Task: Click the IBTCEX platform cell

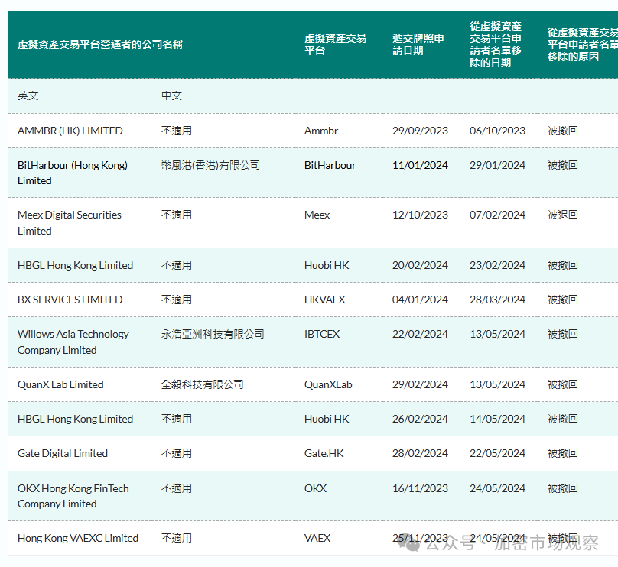Action: tap(322, 334)
